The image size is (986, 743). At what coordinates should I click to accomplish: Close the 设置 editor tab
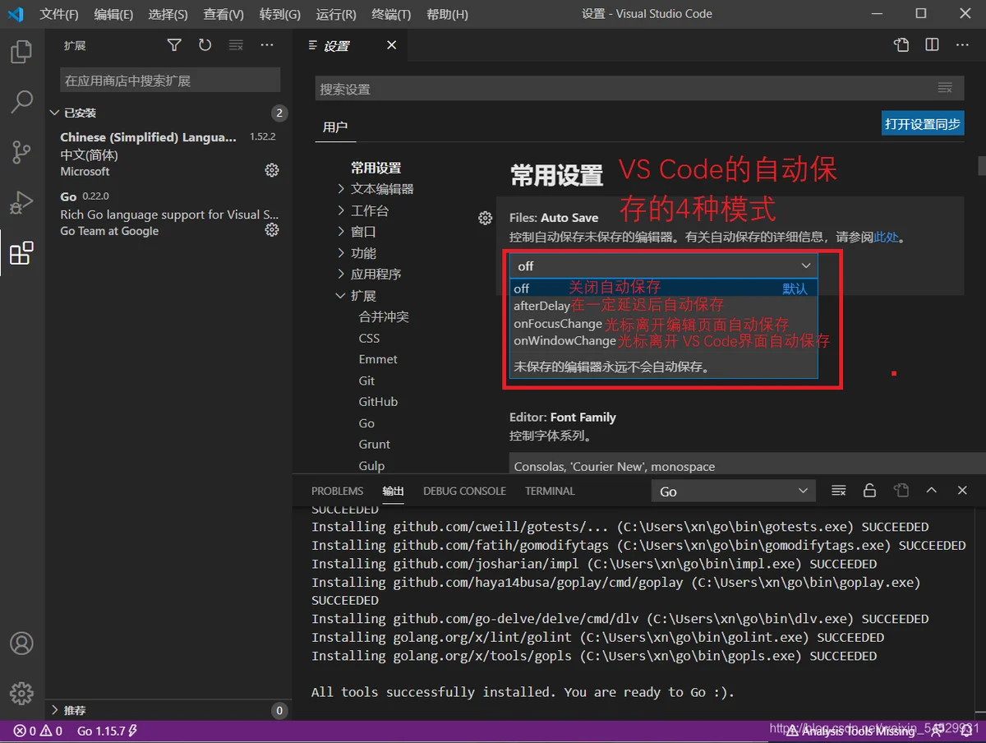(x=392, y=45)
